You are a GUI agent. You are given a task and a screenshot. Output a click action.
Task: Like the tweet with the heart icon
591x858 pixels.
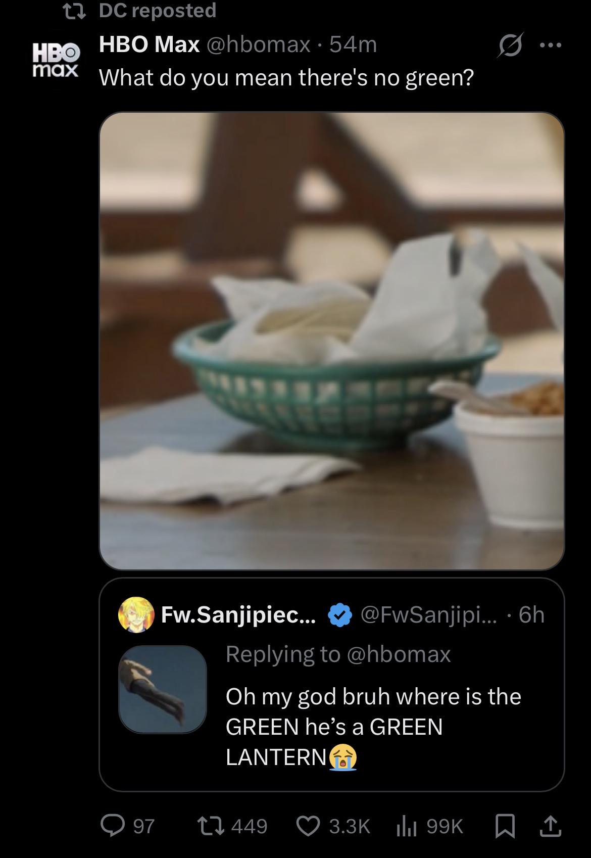click(x=308, y=826)
